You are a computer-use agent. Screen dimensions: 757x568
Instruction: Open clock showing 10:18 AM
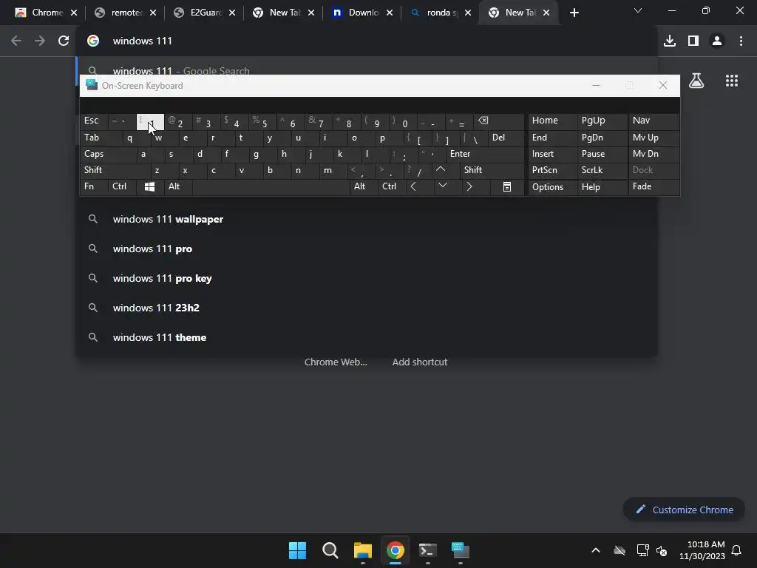[x=702, y=550]
